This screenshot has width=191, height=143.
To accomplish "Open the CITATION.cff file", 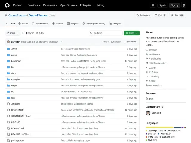I will tap(17, 110).
